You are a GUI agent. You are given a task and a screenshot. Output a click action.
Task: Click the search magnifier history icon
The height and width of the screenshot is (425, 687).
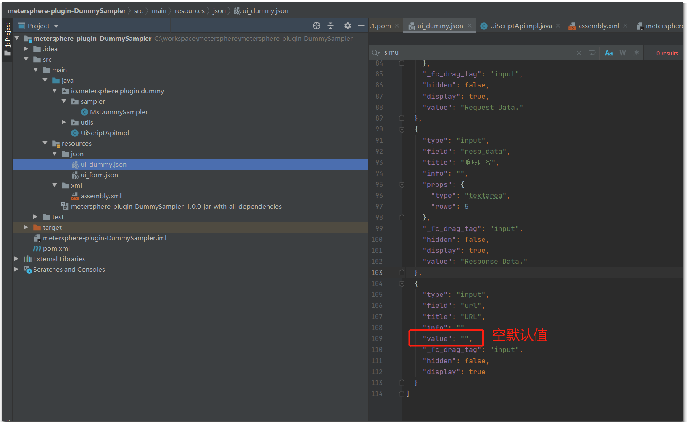375,53
